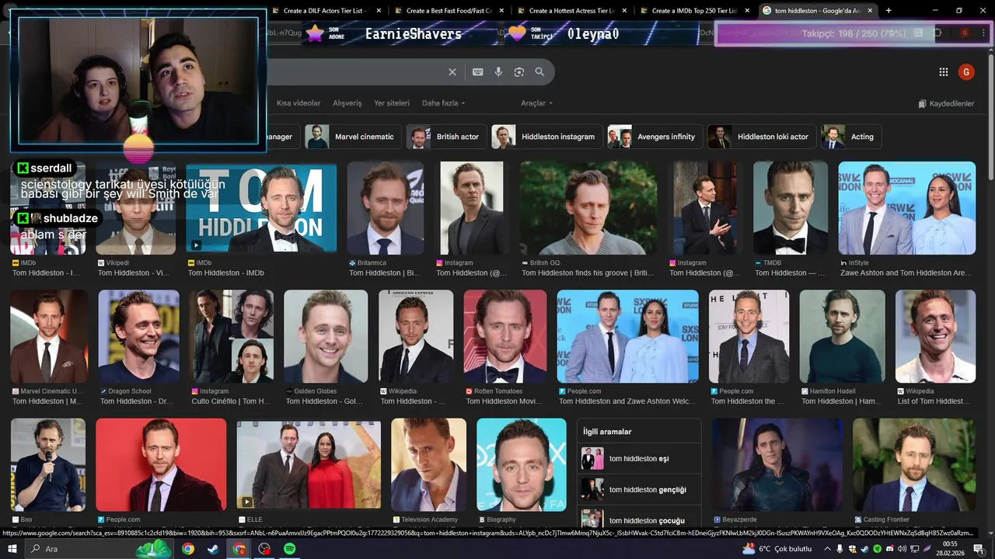This screenshot has height=559, width=995.
Task: Switch to Create a DILF Actors Tier List tab
Action: pyautogui.click(x=325, y=11)
